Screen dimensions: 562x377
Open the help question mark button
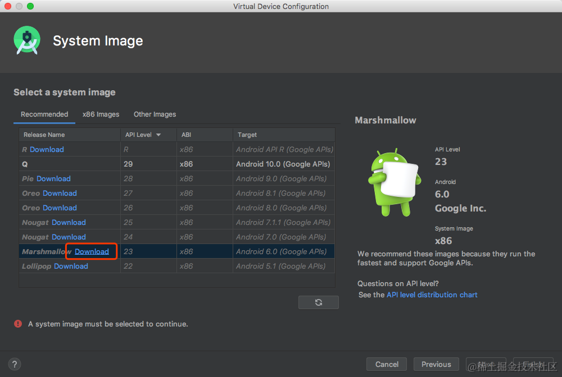coord(15,364)
